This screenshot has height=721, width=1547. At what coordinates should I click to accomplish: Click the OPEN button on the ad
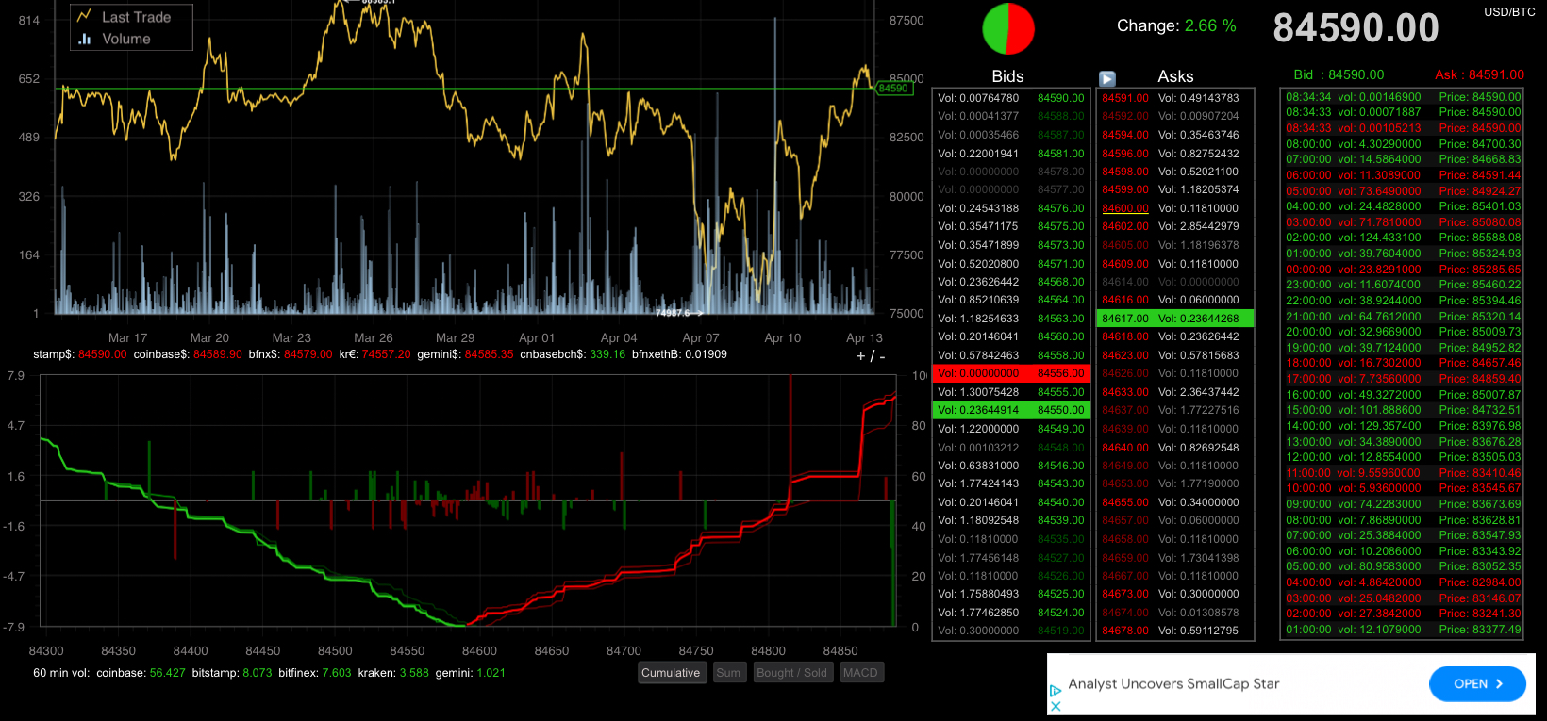tap(1477, 683)
